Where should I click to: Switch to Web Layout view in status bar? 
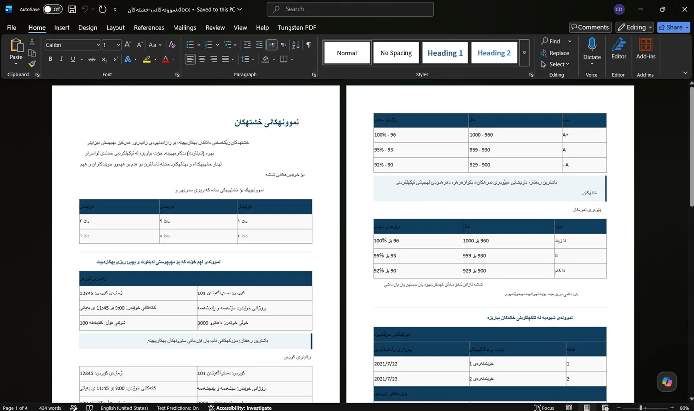[604, 408]
